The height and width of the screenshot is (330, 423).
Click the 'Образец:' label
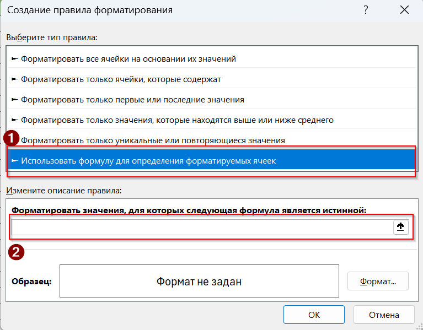pyautogui.click(x=31, y=282)
